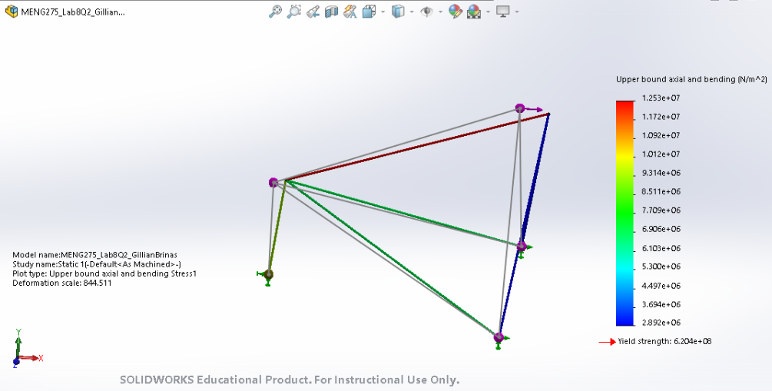Click legend value 1.172e+07
Image resolution: width=772 pixels, height=391 pixels.
pos(661,117)
